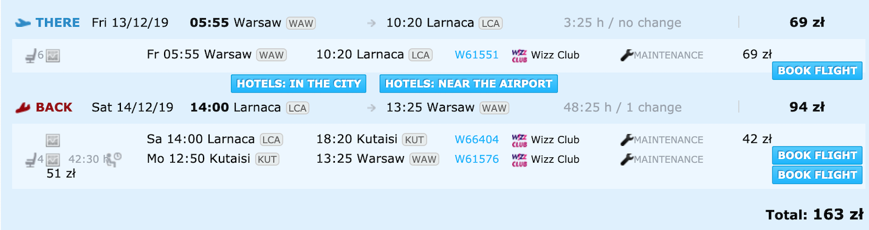Image resolution: width=869 pixels, height=230 pixels.
Task: Open flight number W61576 link
Action: (476, 160)
